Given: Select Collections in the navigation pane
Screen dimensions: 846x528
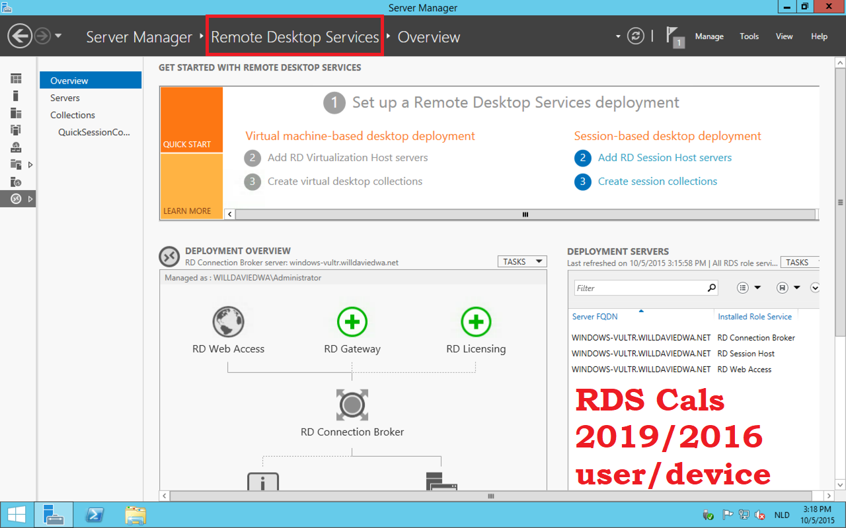Looking at the screenshot, I should click(x=73, y=115).
